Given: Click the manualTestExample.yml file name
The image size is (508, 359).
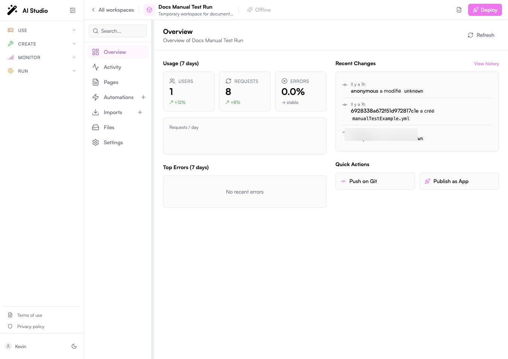Looking at the screenshot, I should 381,119.
